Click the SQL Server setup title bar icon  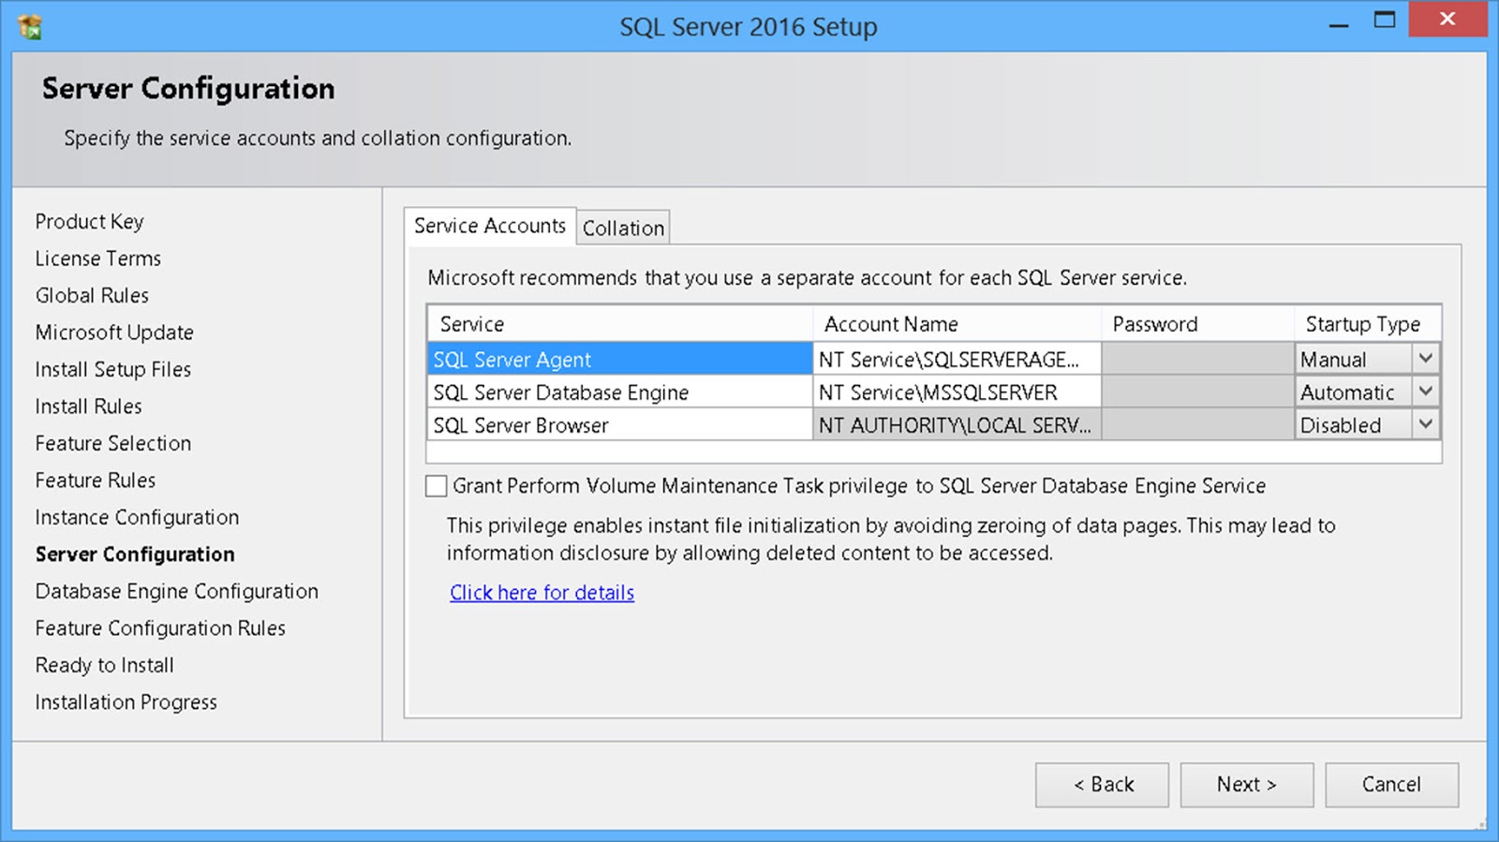pos(30,27)
